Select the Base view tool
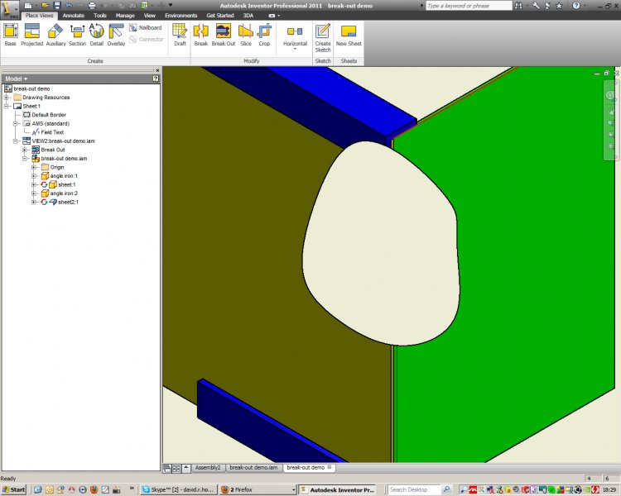 click(10, 35)
